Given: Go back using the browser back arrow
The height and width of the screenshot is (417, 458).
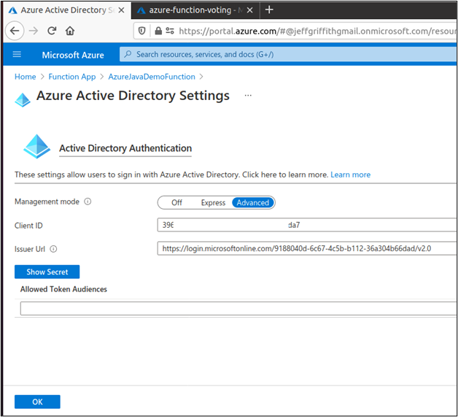Looking at the screenshot, I should point(15,31).
